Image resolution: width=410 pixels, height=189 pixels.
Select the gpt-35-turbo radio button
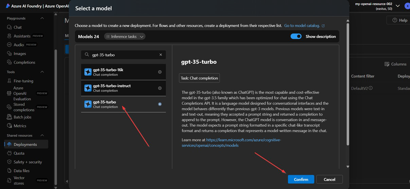tap(160, 104)
